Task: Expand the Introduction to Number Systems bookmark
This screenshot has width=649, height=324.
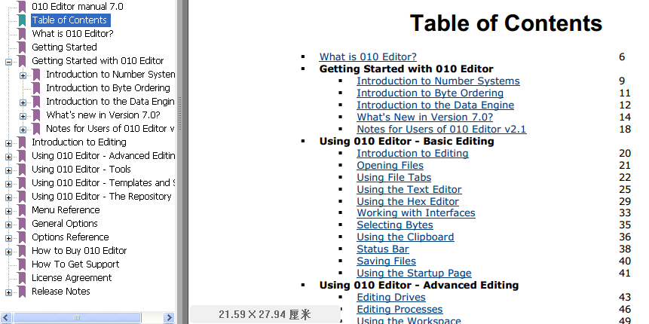Action: pyautogui.click(x=23, y=75)
